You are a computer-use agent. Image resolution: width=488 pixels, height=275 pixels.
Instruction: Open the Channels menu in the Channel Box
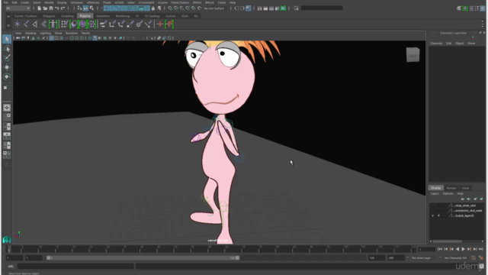436,44
